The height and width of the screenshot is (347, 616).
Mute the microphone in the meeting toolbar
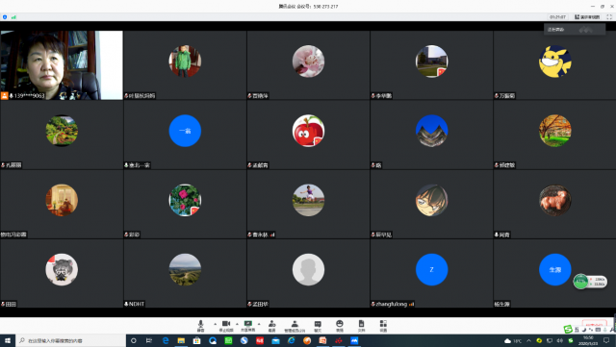201,326
